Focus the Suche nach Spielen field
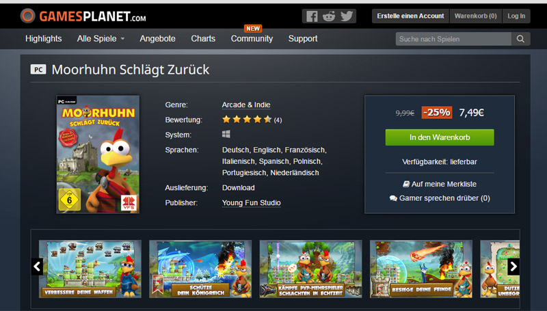 pyautogui.click(x=453, y=39)
